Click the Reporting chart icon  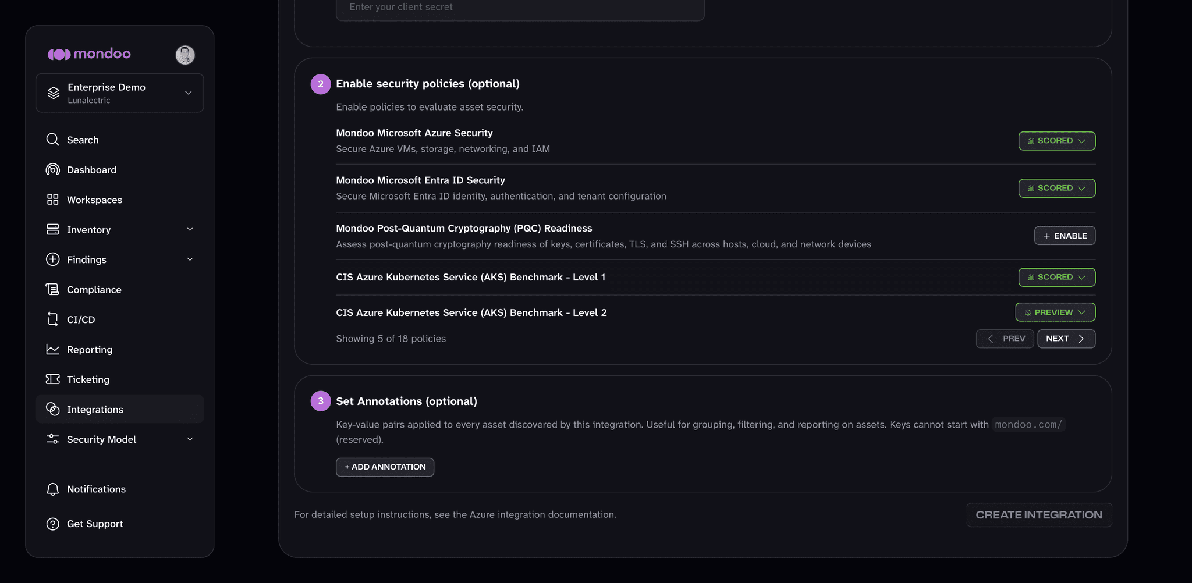tap(52, 349)
